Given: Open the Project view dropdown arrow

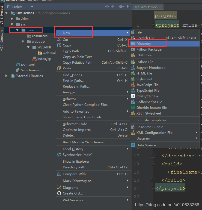Looking at the screenshot, I should coord(32,7).
